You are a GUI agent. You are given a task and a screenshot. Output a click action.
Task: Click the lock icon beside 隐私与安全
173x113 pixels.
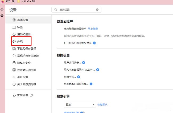point(14,63)
